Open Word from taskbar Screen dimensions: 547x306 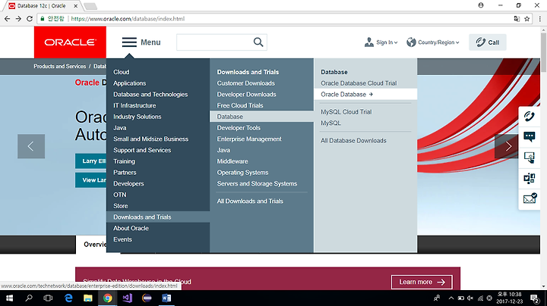(166, 298)
